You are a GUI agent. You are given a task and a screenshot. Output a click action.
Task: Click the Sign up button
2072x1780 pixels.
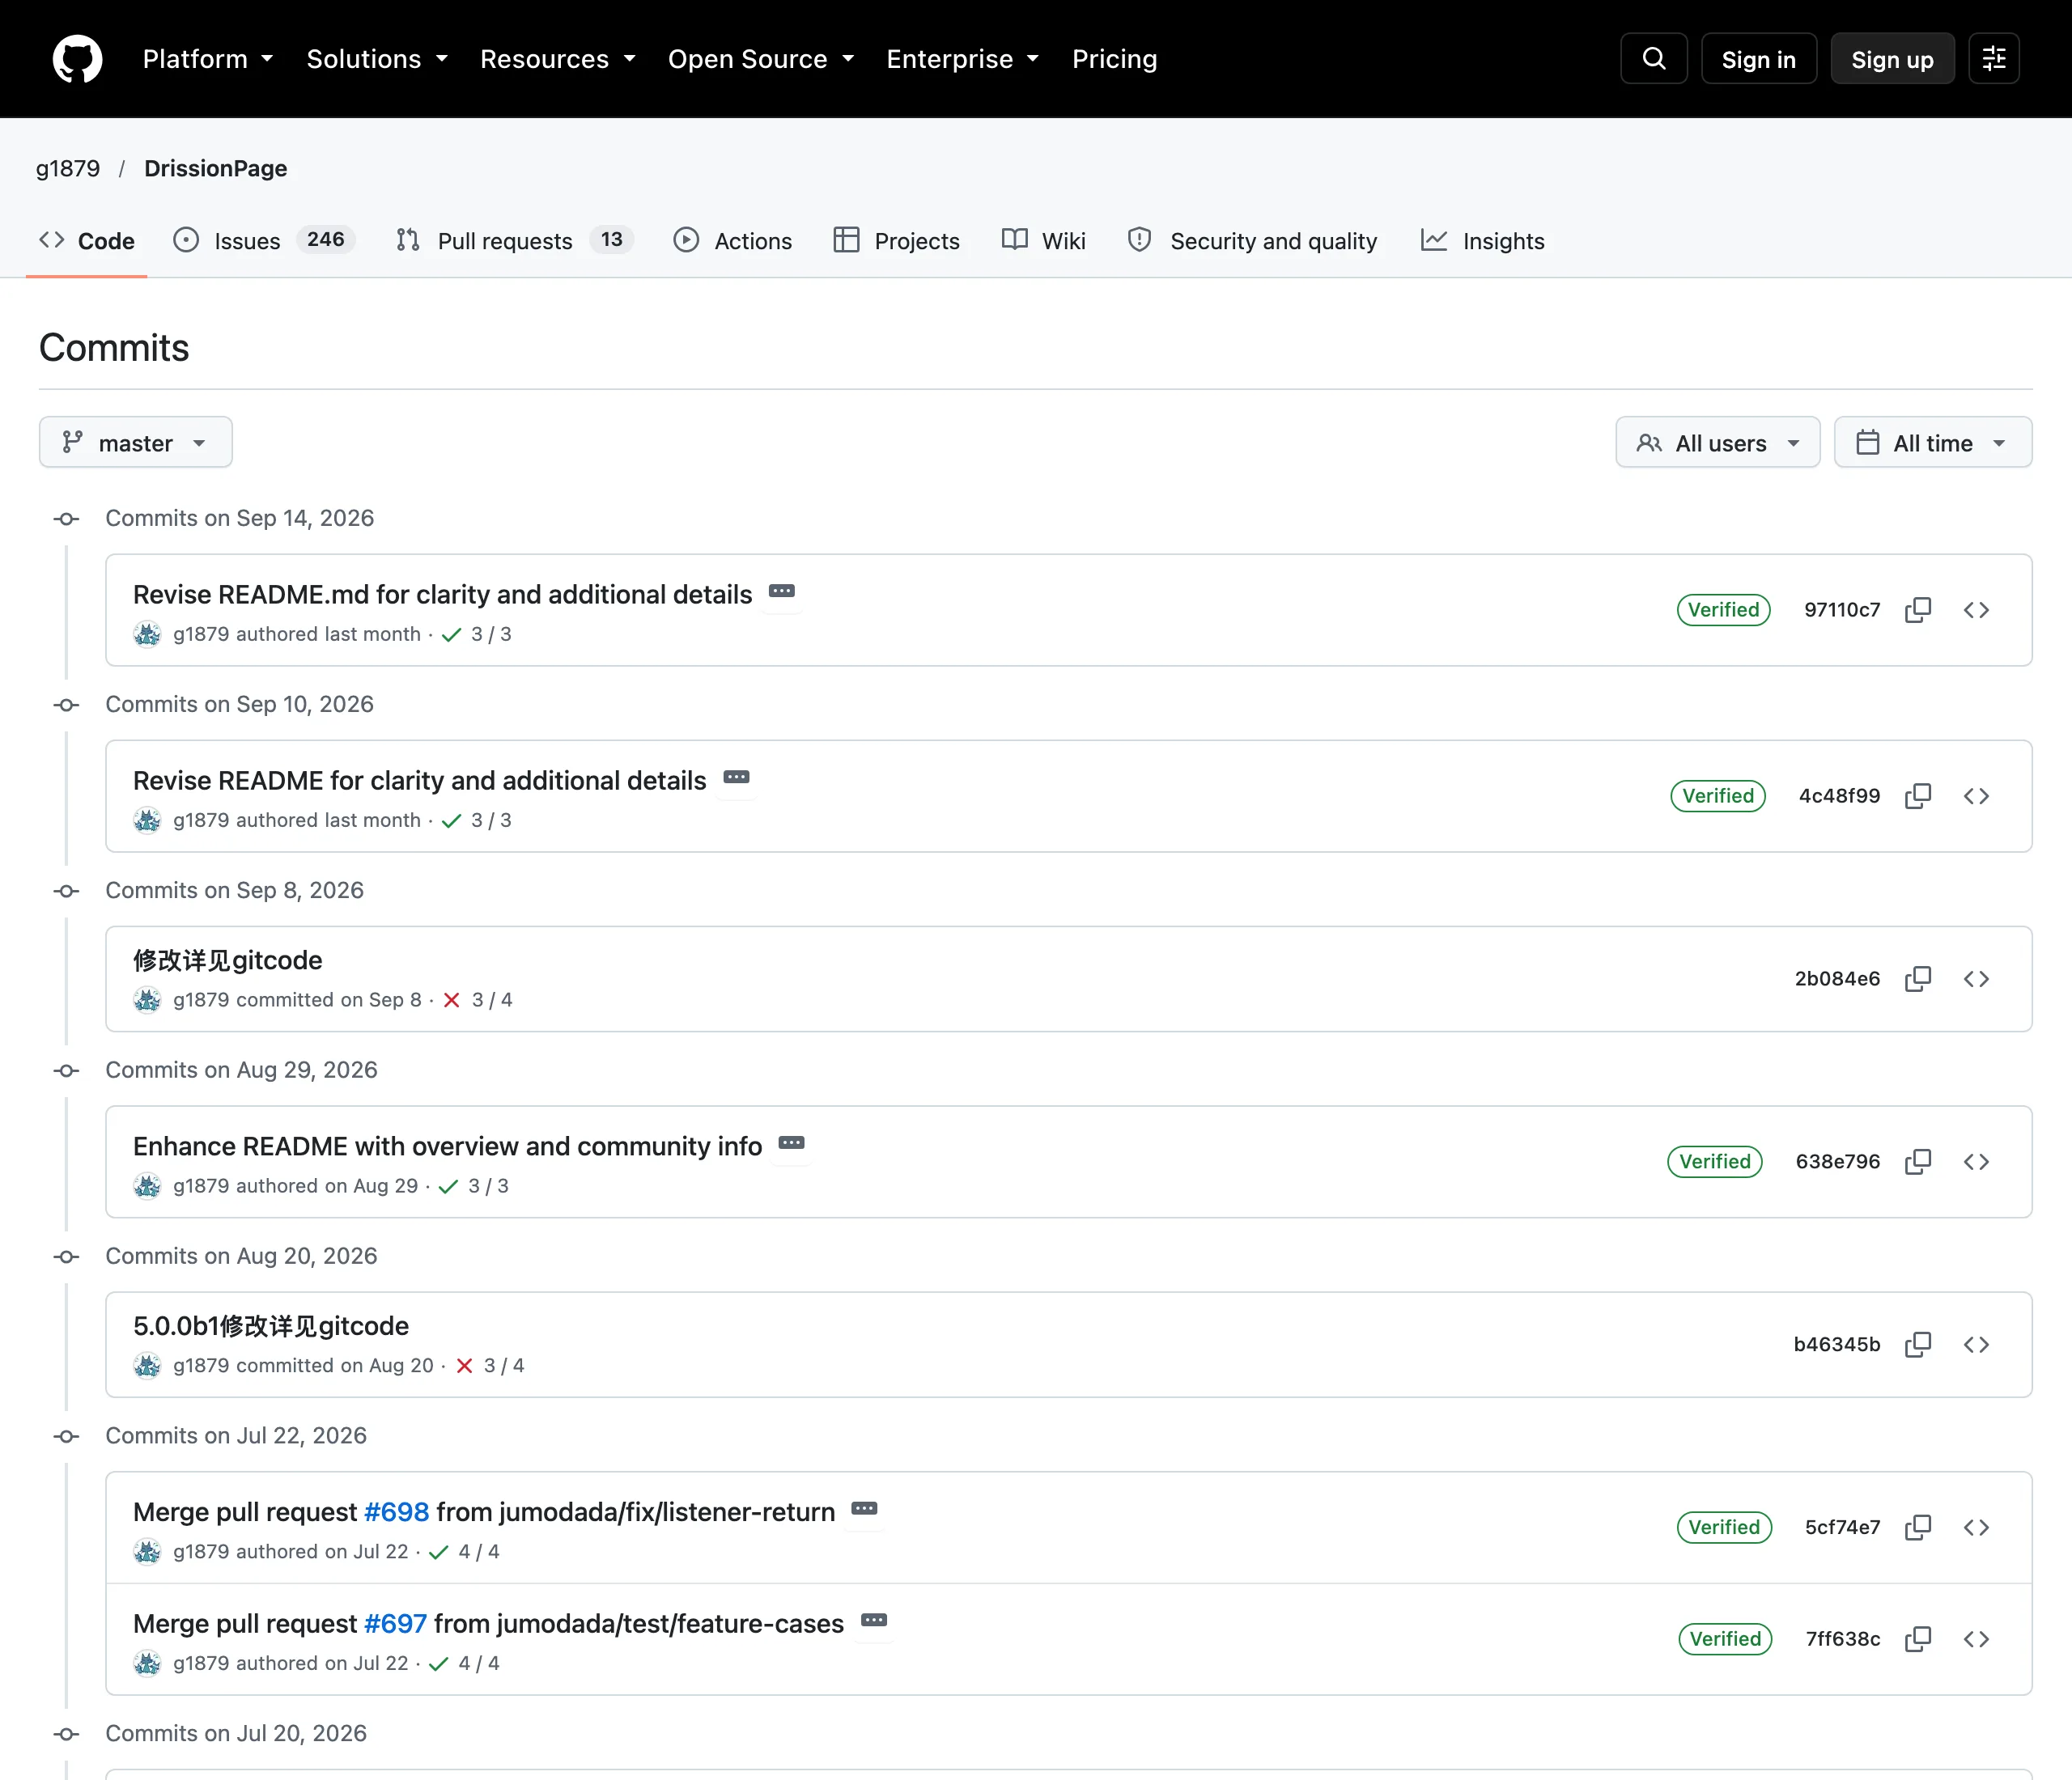[1892, 59]
